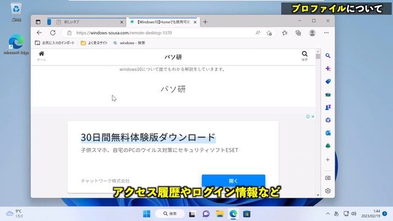
Task: Click the taskbar 検索 box
Action: click(170, 214)
